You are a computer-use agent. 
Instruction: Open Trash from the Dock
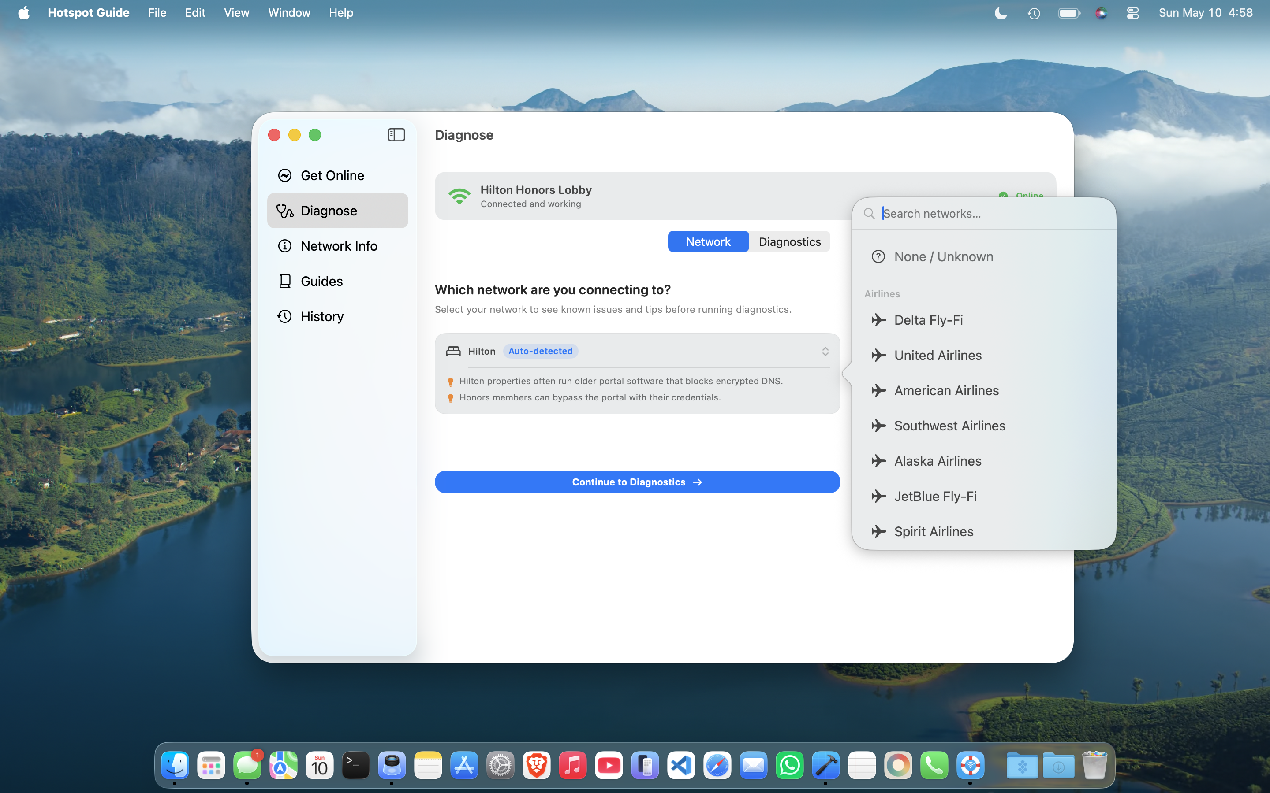pyautogui.click(x=1095, y=766)
